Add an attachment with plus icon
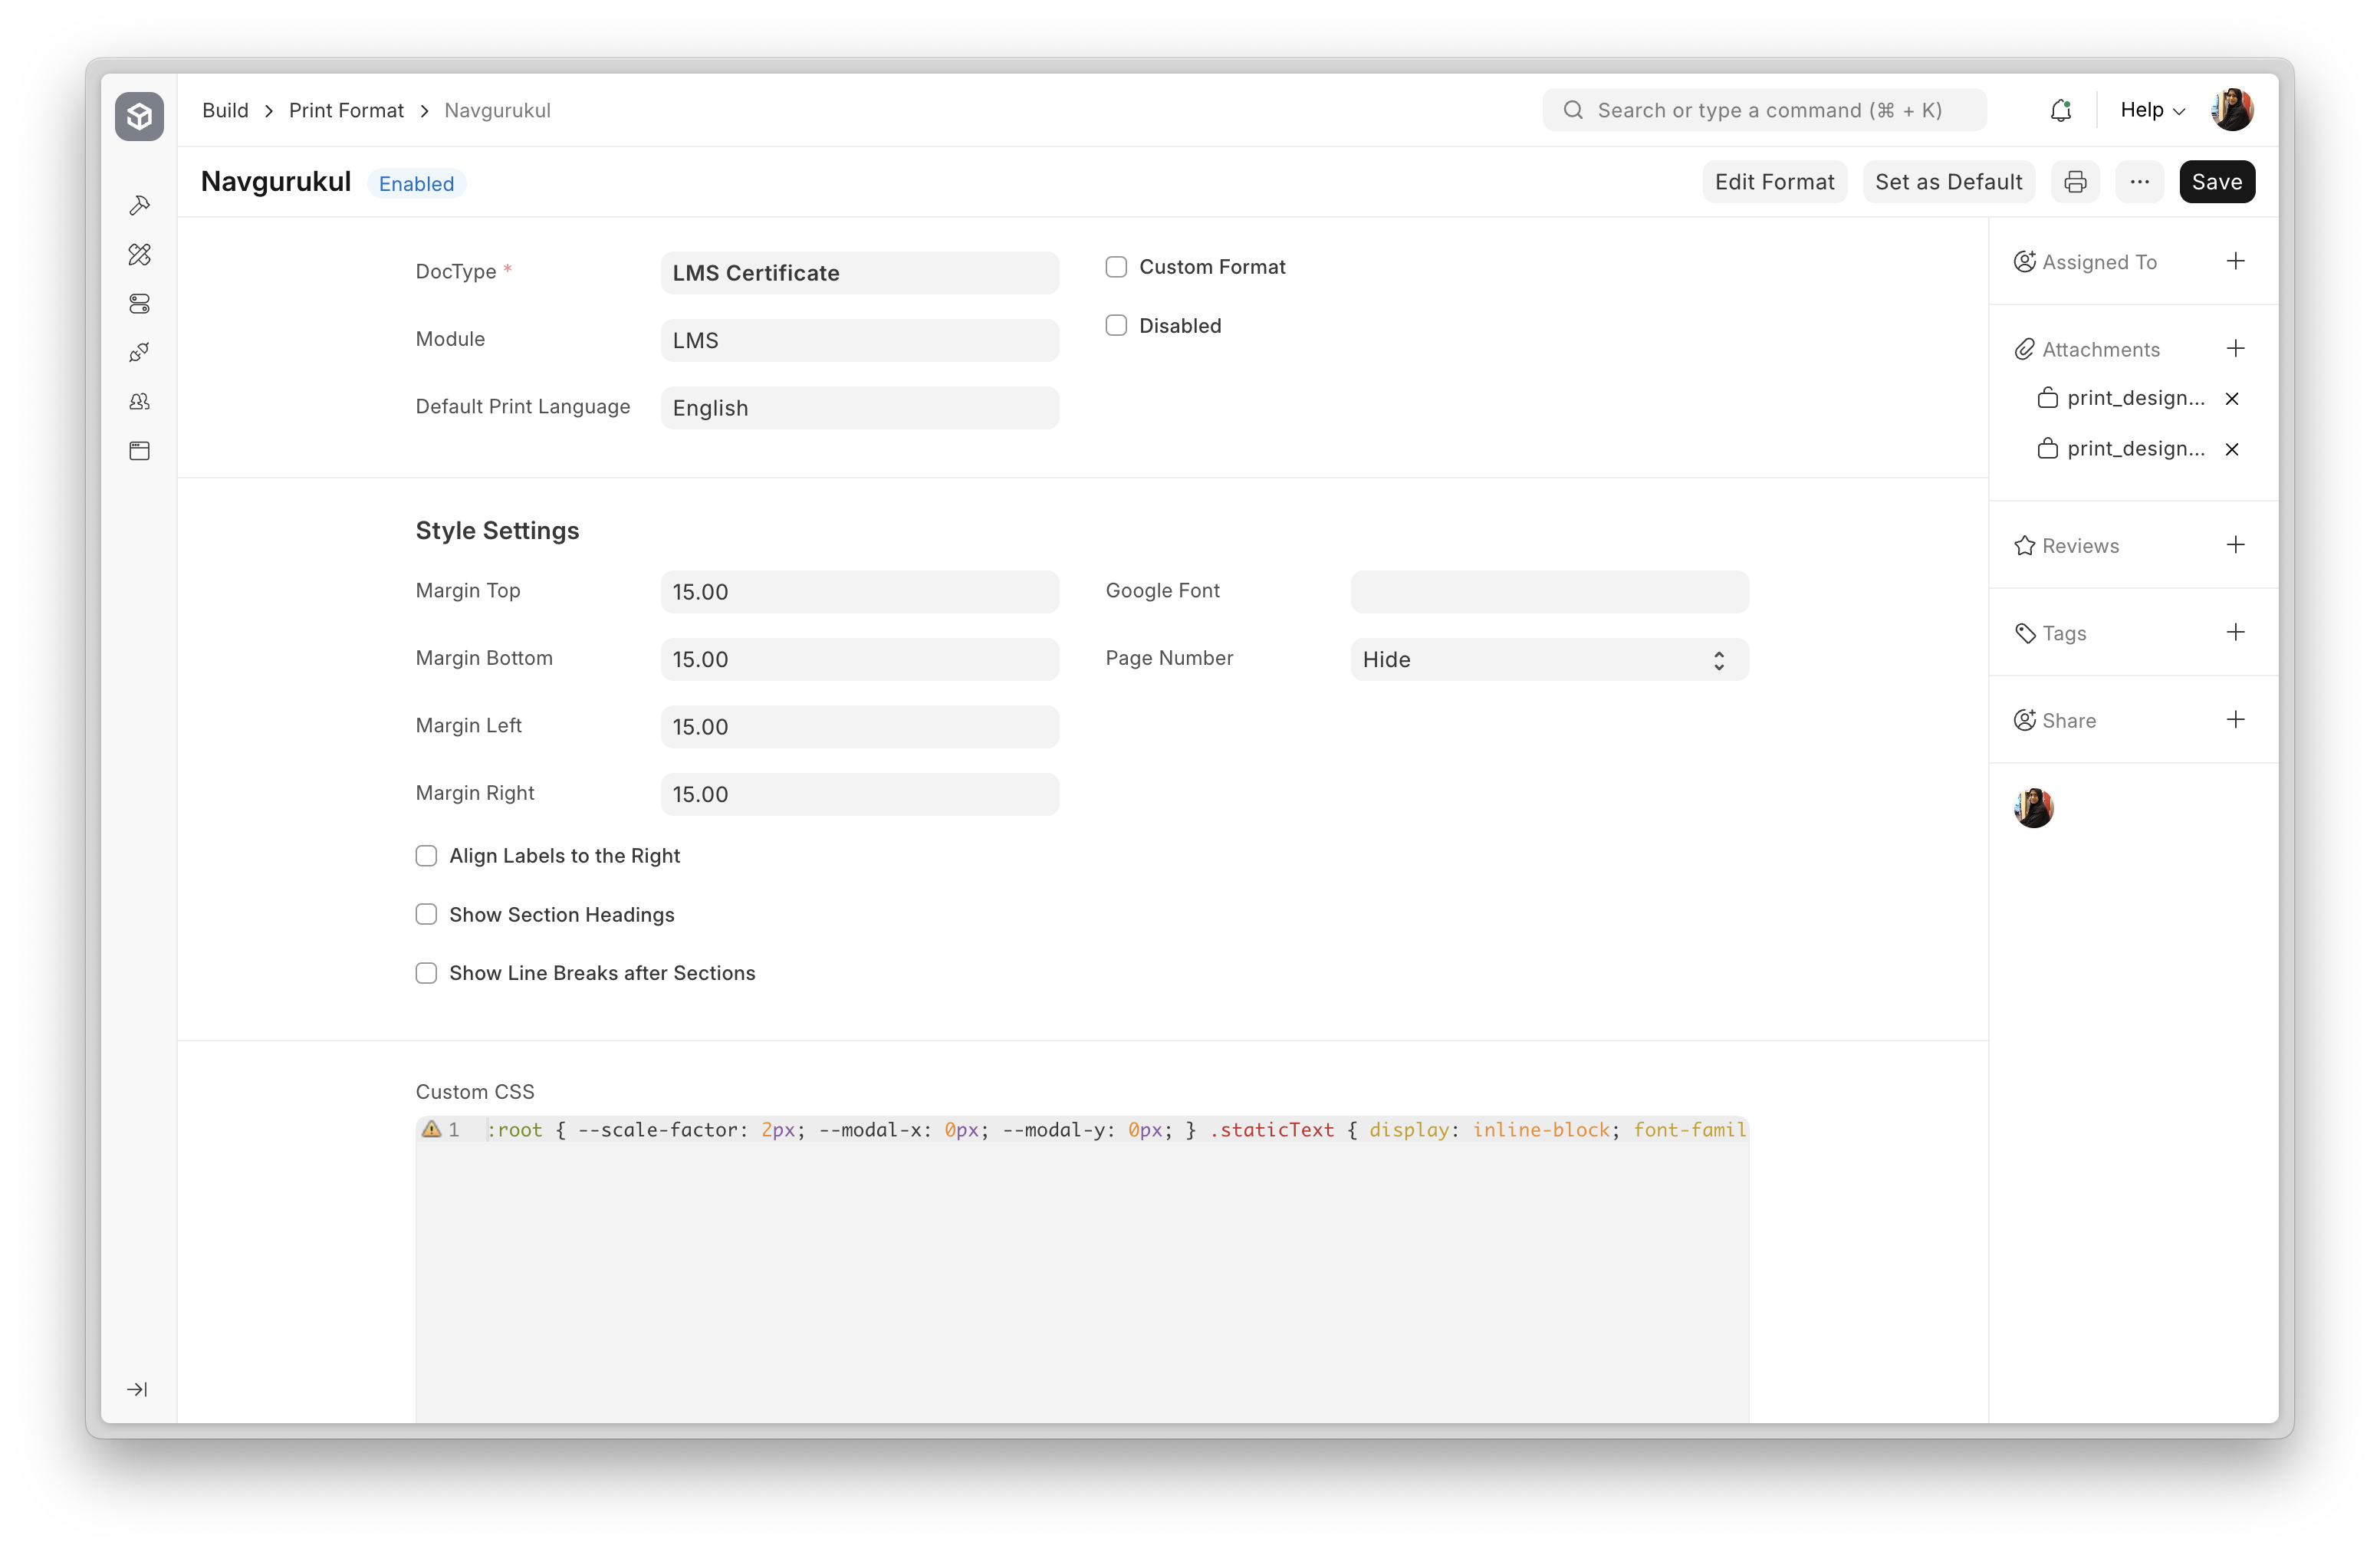2380x1552 pixels. click(x=2236, y=348)
